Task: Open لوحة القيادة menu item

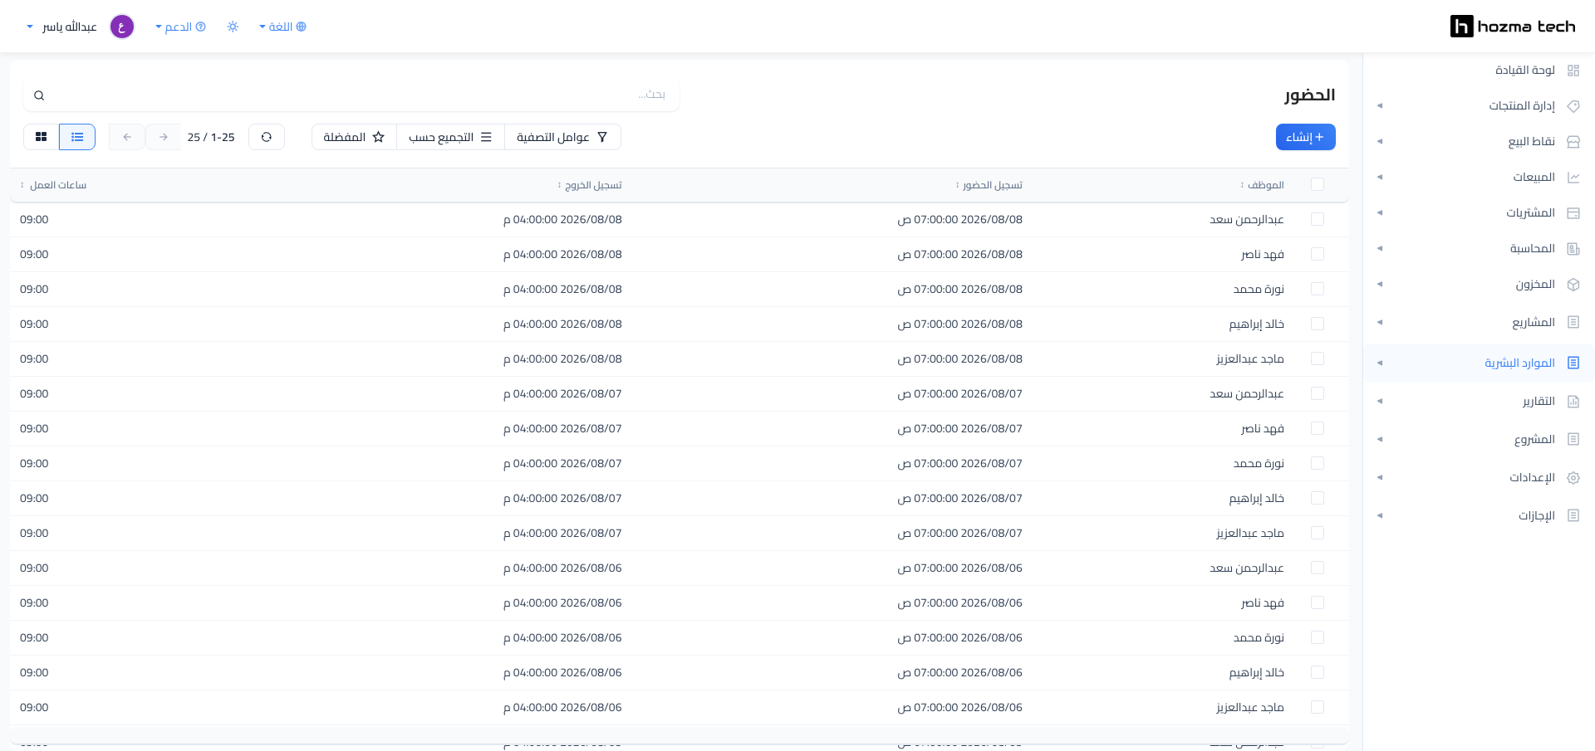Action: tap(1525, 71)
